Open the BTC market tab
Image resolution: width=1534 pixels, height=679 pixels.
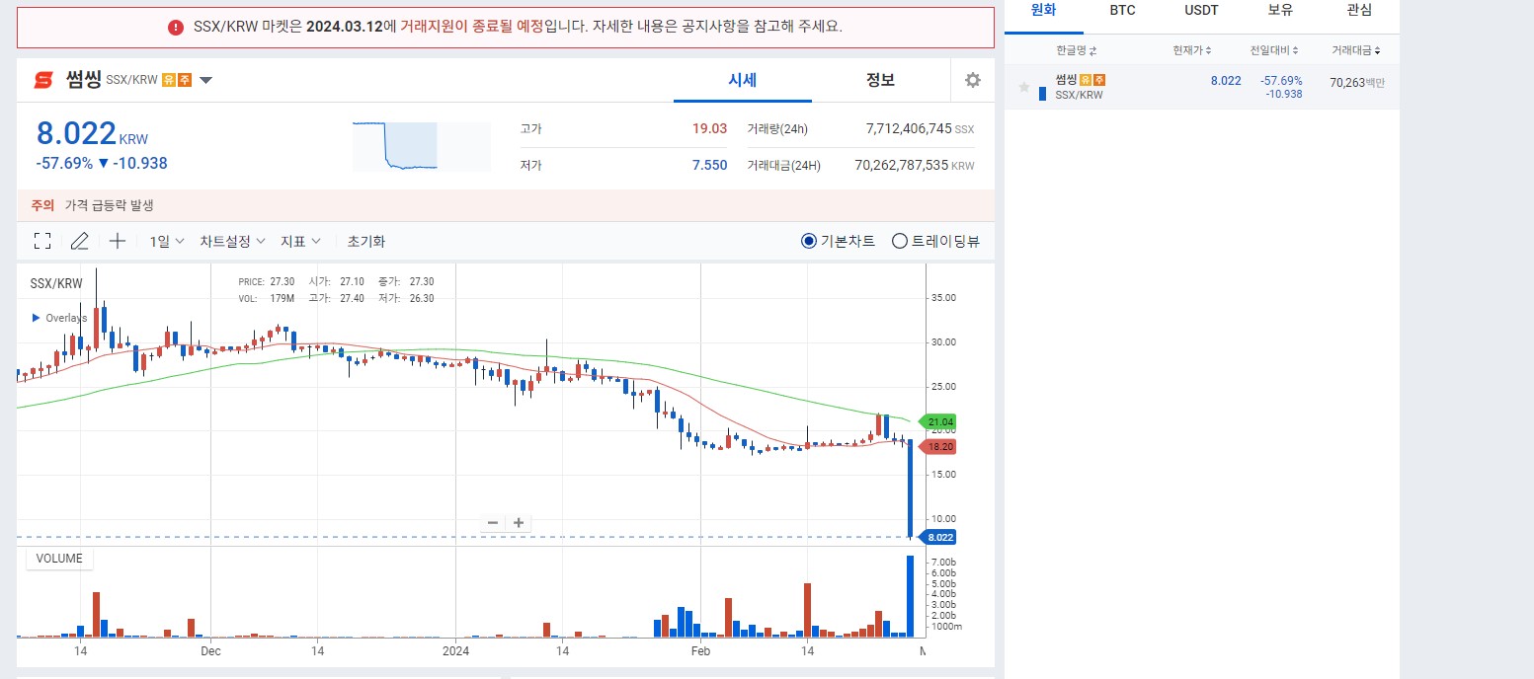[x=1122, y=11]
